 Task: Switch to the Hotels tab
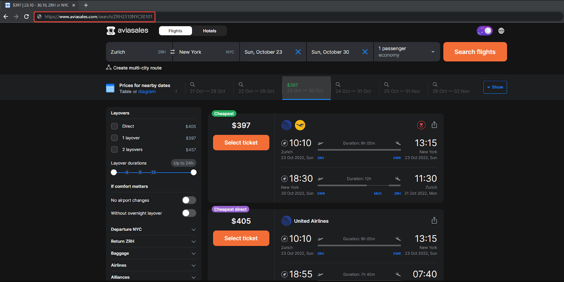[209, 31]
